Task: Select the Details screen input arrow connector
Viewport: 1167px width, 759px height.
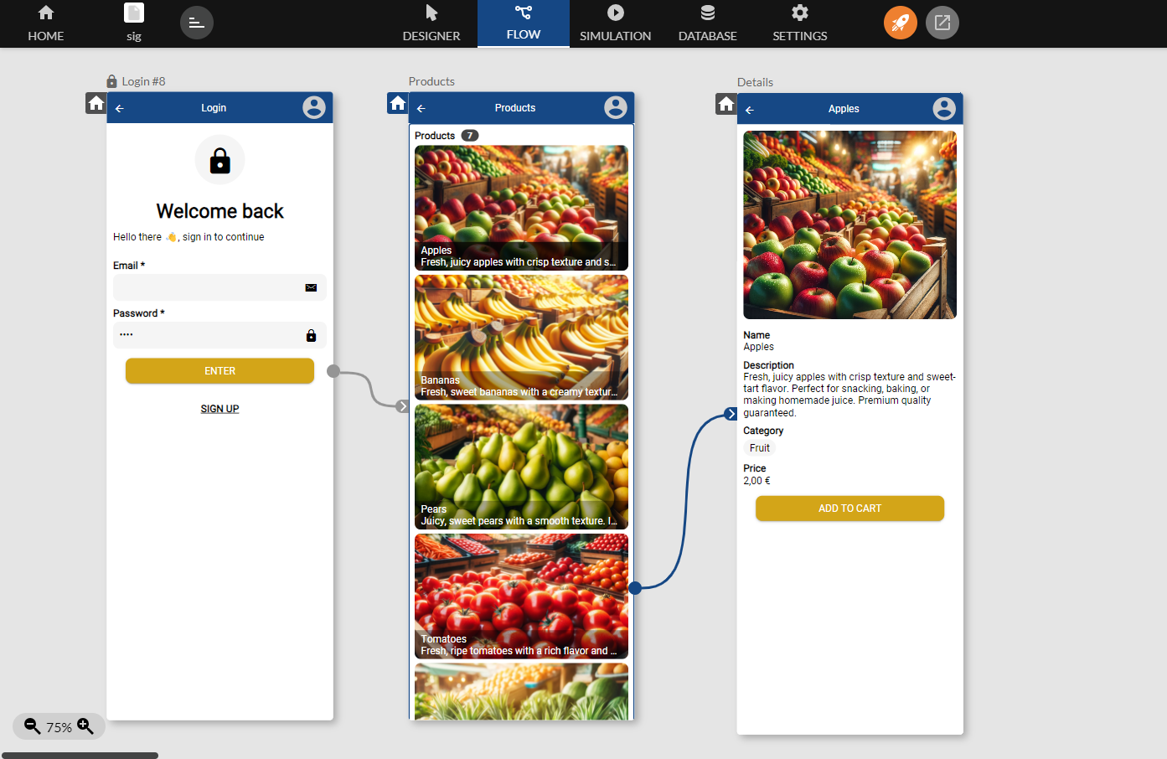Action: [x=731, y=414]
